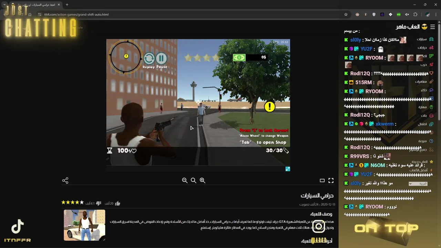Switch to theater mode rectangle icon
441x248 pixels.
point(322,180)
